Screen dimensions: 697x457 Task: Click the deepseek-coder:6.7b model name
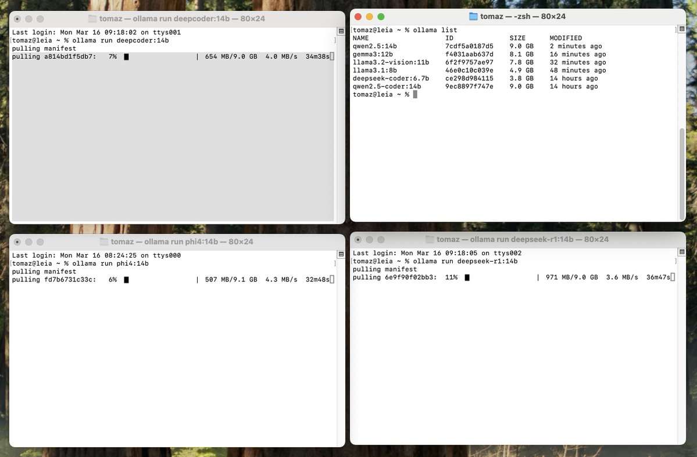point(391,78)
